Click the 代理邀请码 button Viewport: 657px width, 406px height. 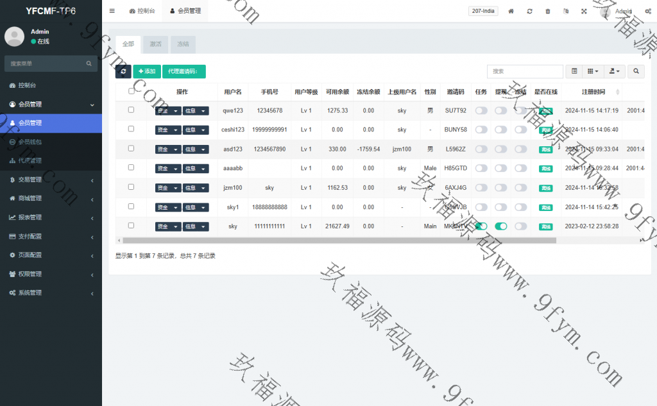(183, 71)
